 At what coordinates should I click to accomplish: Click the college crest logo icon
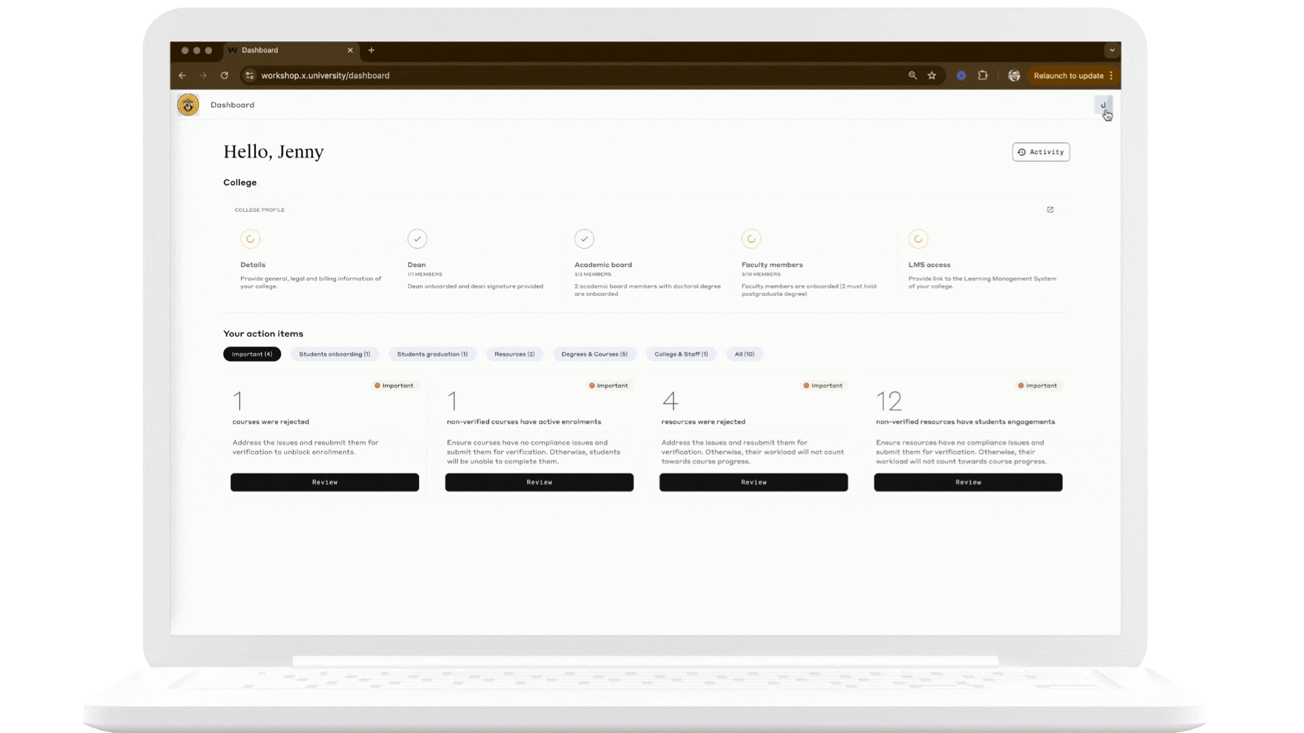188,105
